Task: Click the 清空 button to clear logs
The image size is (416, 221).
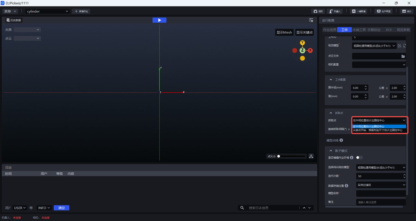Action: (61, 208)
